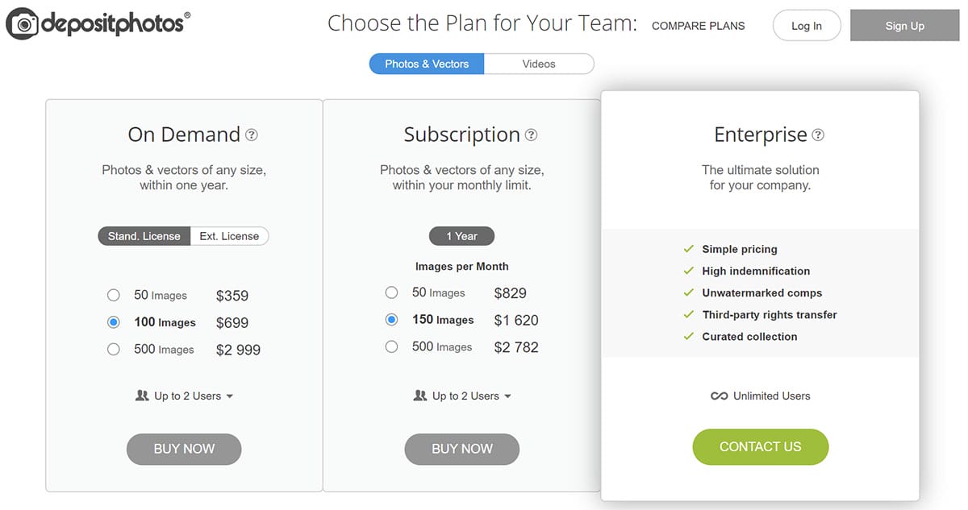
Task: Open the Compare Plans link
Action: tap(698, 26)
